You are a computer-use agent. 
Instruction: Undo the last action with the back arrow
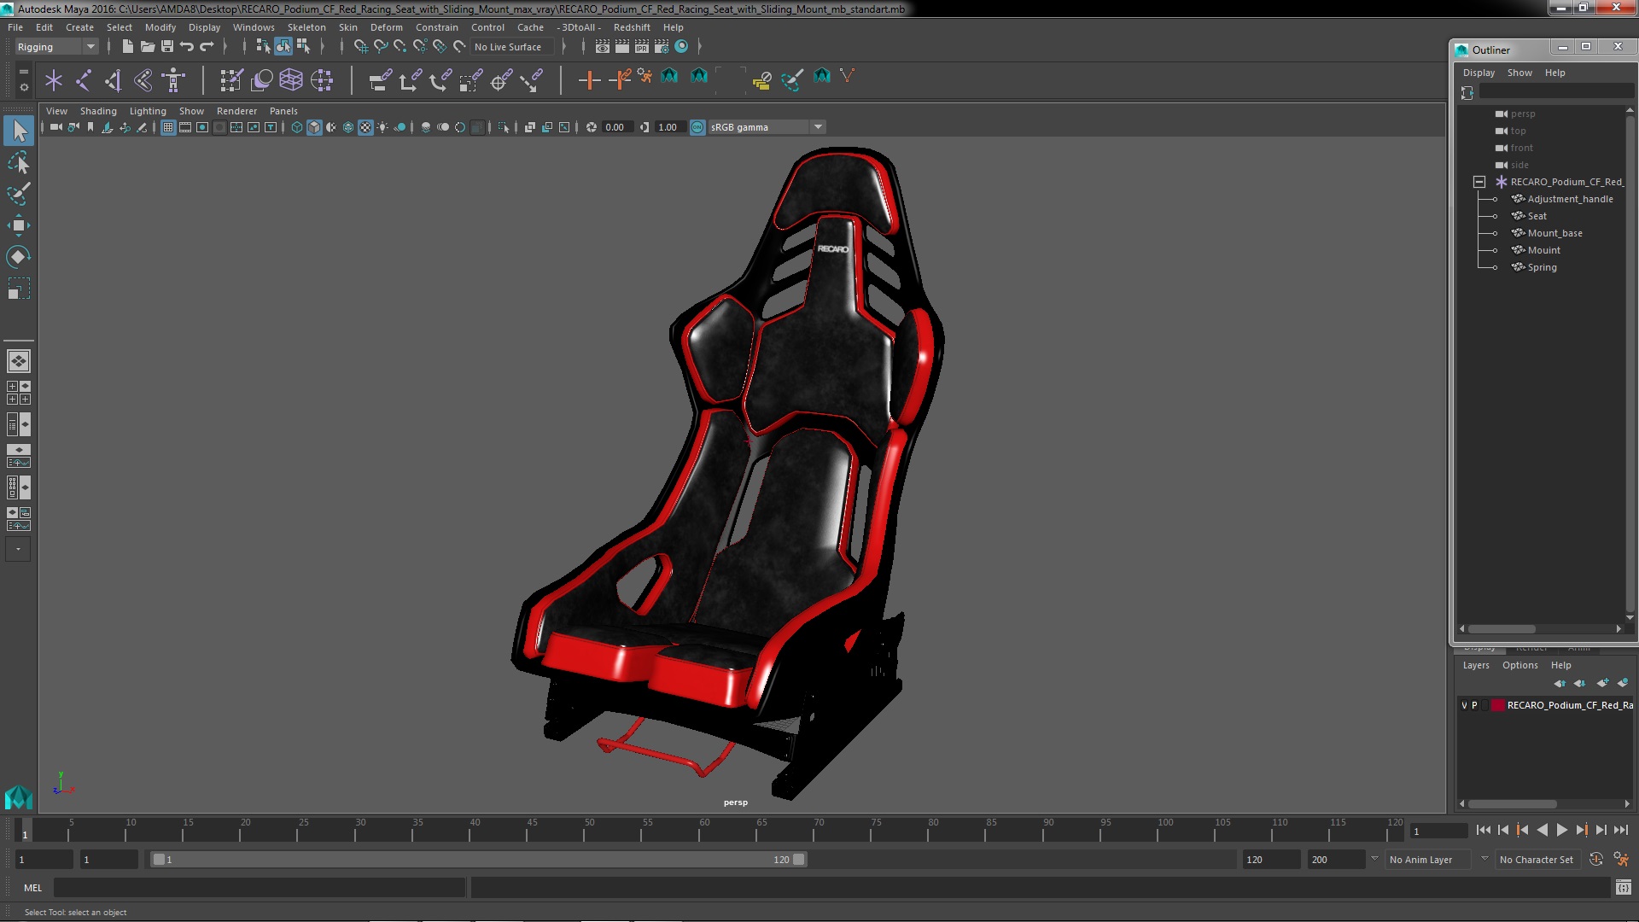(x=186, y=46)
